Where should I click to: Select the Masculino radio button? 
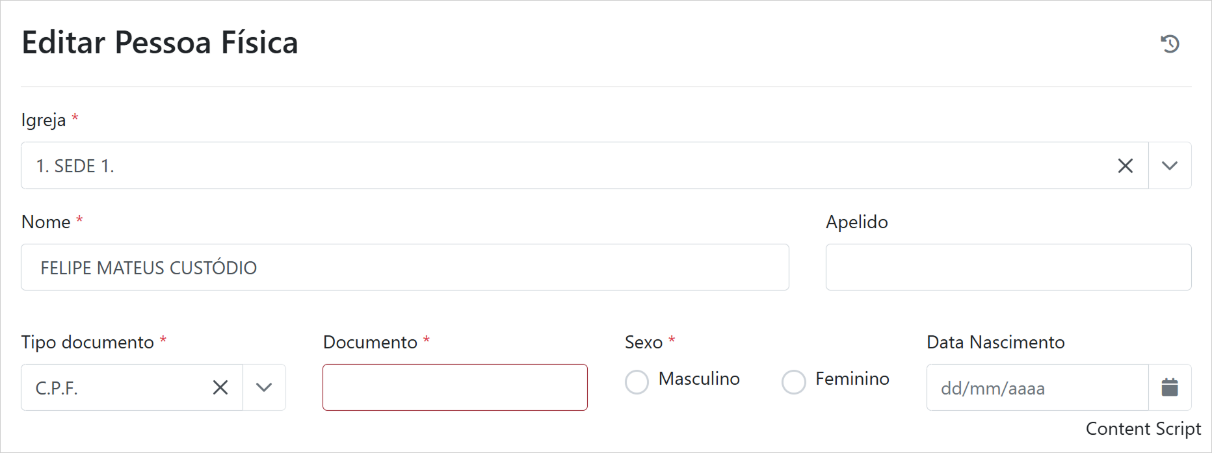click(637, 382)
